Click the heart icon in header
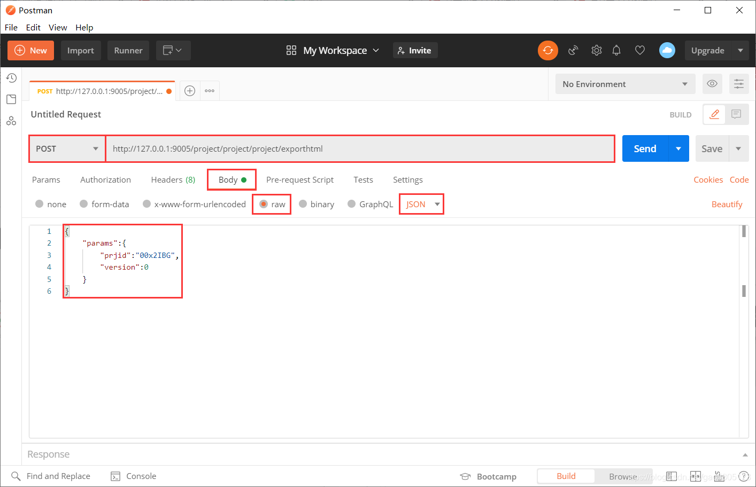 640,50
